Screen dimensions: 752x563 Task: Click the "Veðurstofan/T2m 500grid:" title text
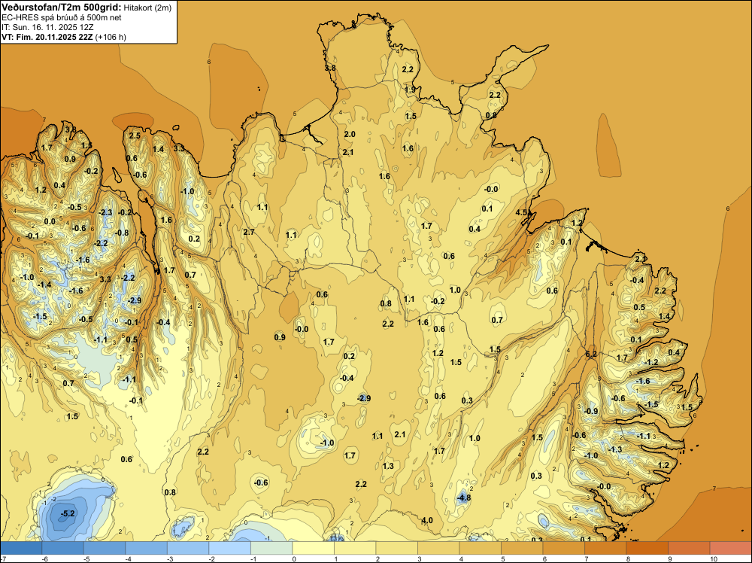tap(61, 8)
